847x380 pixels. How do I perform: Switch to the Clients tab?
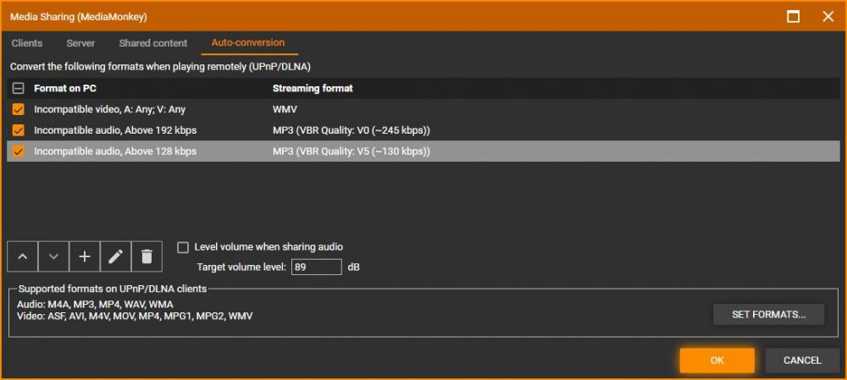tap(27, 43)
